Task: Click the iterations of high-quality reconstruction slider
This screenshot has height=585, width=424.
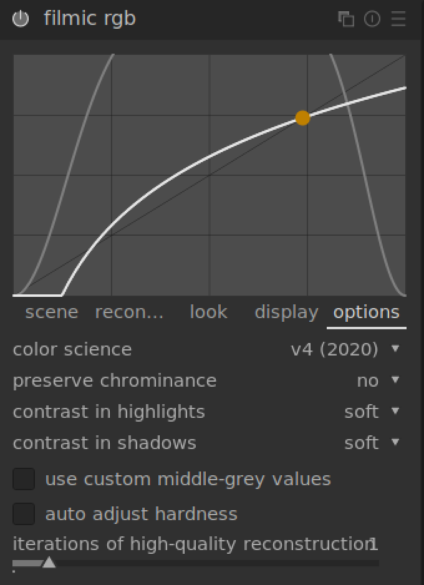Action: tap(195, 563)
